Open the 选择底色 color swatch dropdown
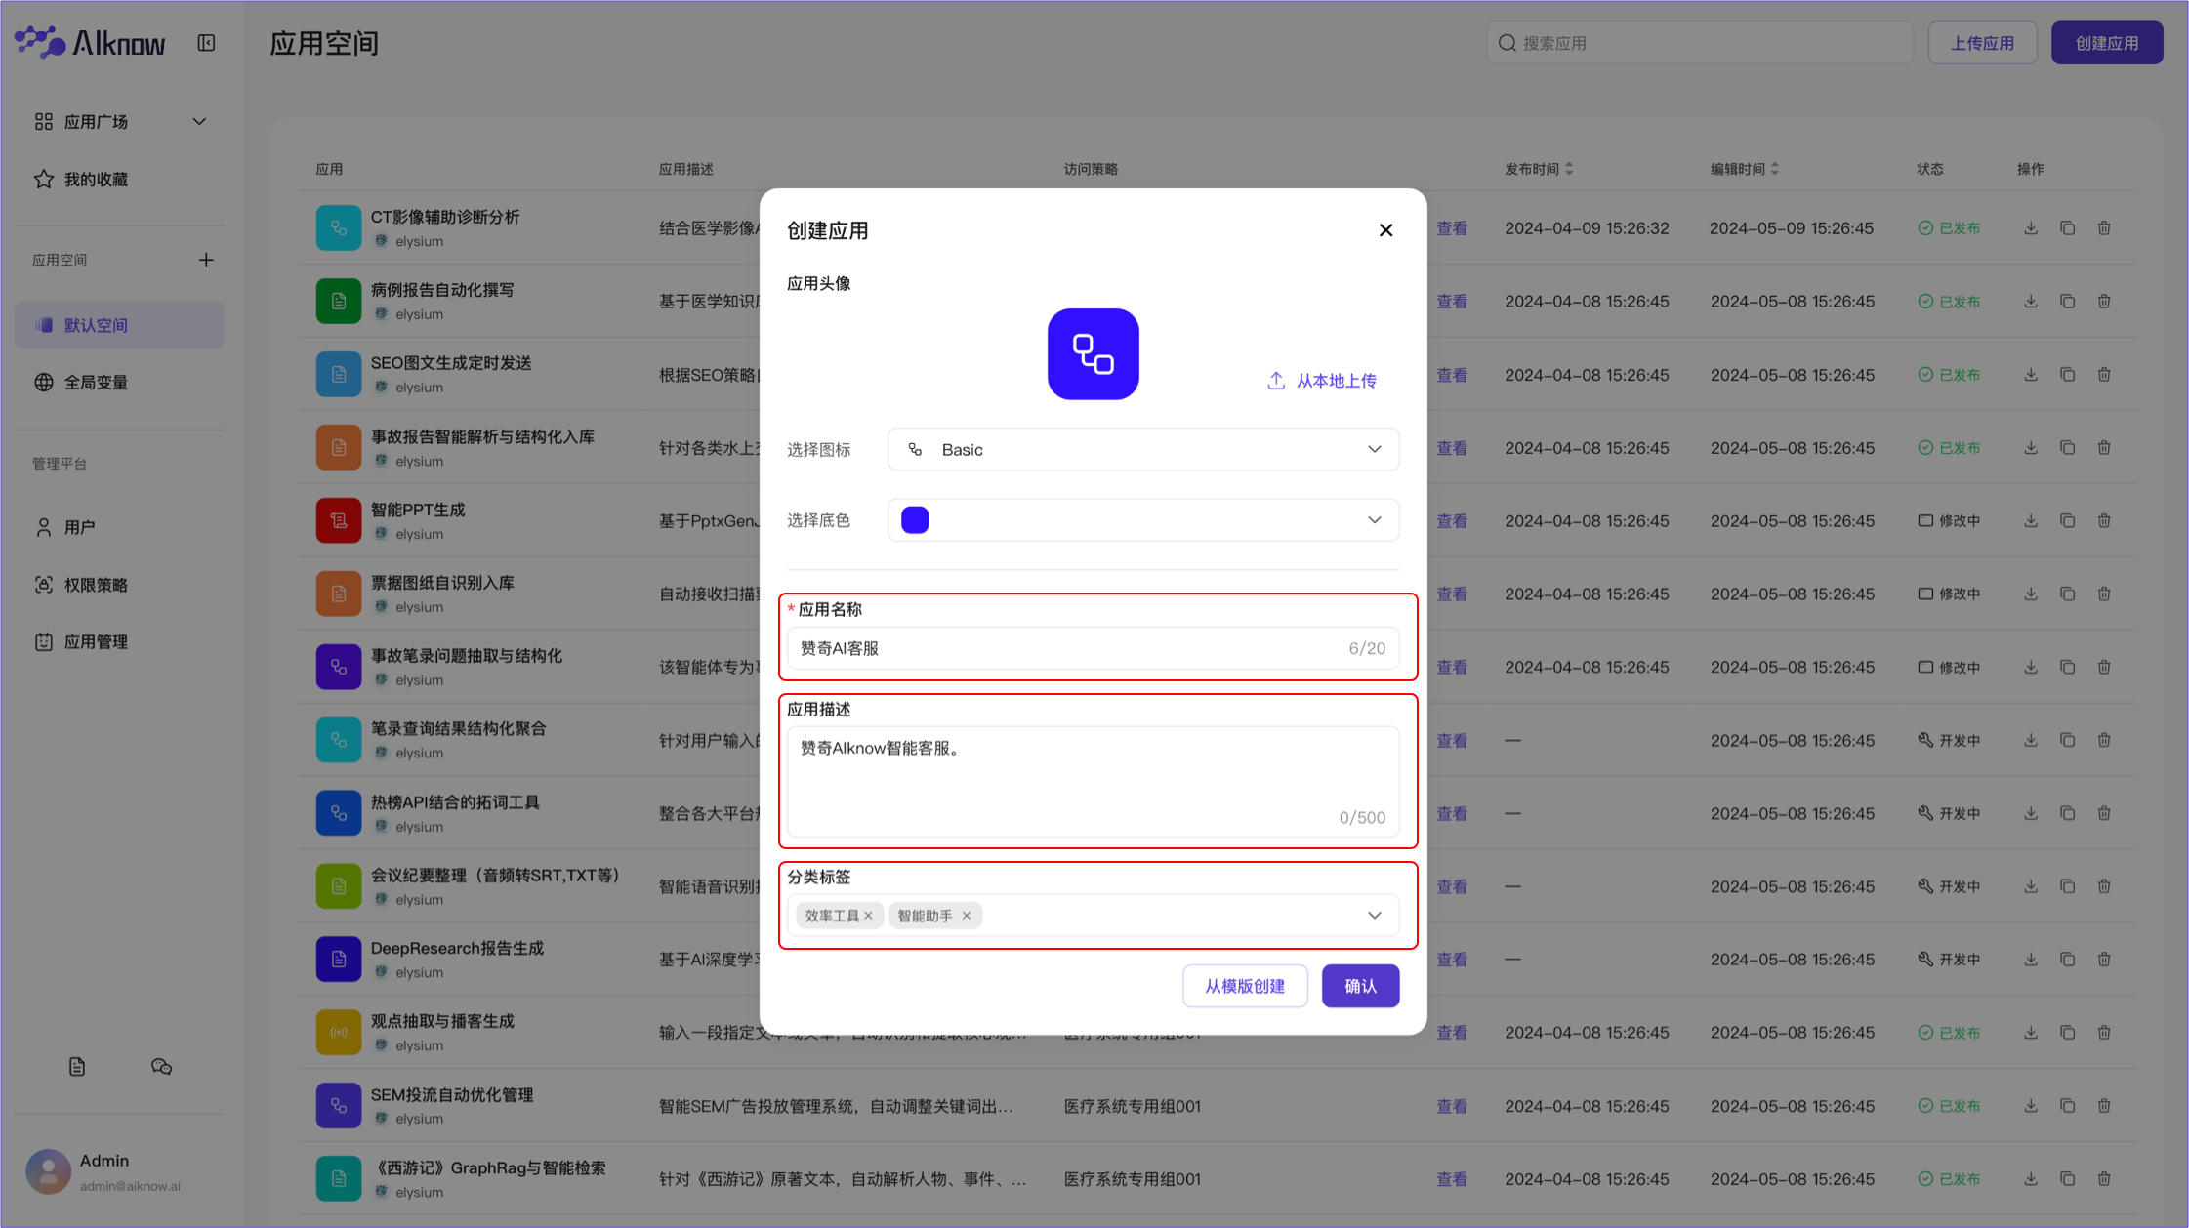The width and height of the screenshot is (2189, 1228). (x=1142, y=519)
